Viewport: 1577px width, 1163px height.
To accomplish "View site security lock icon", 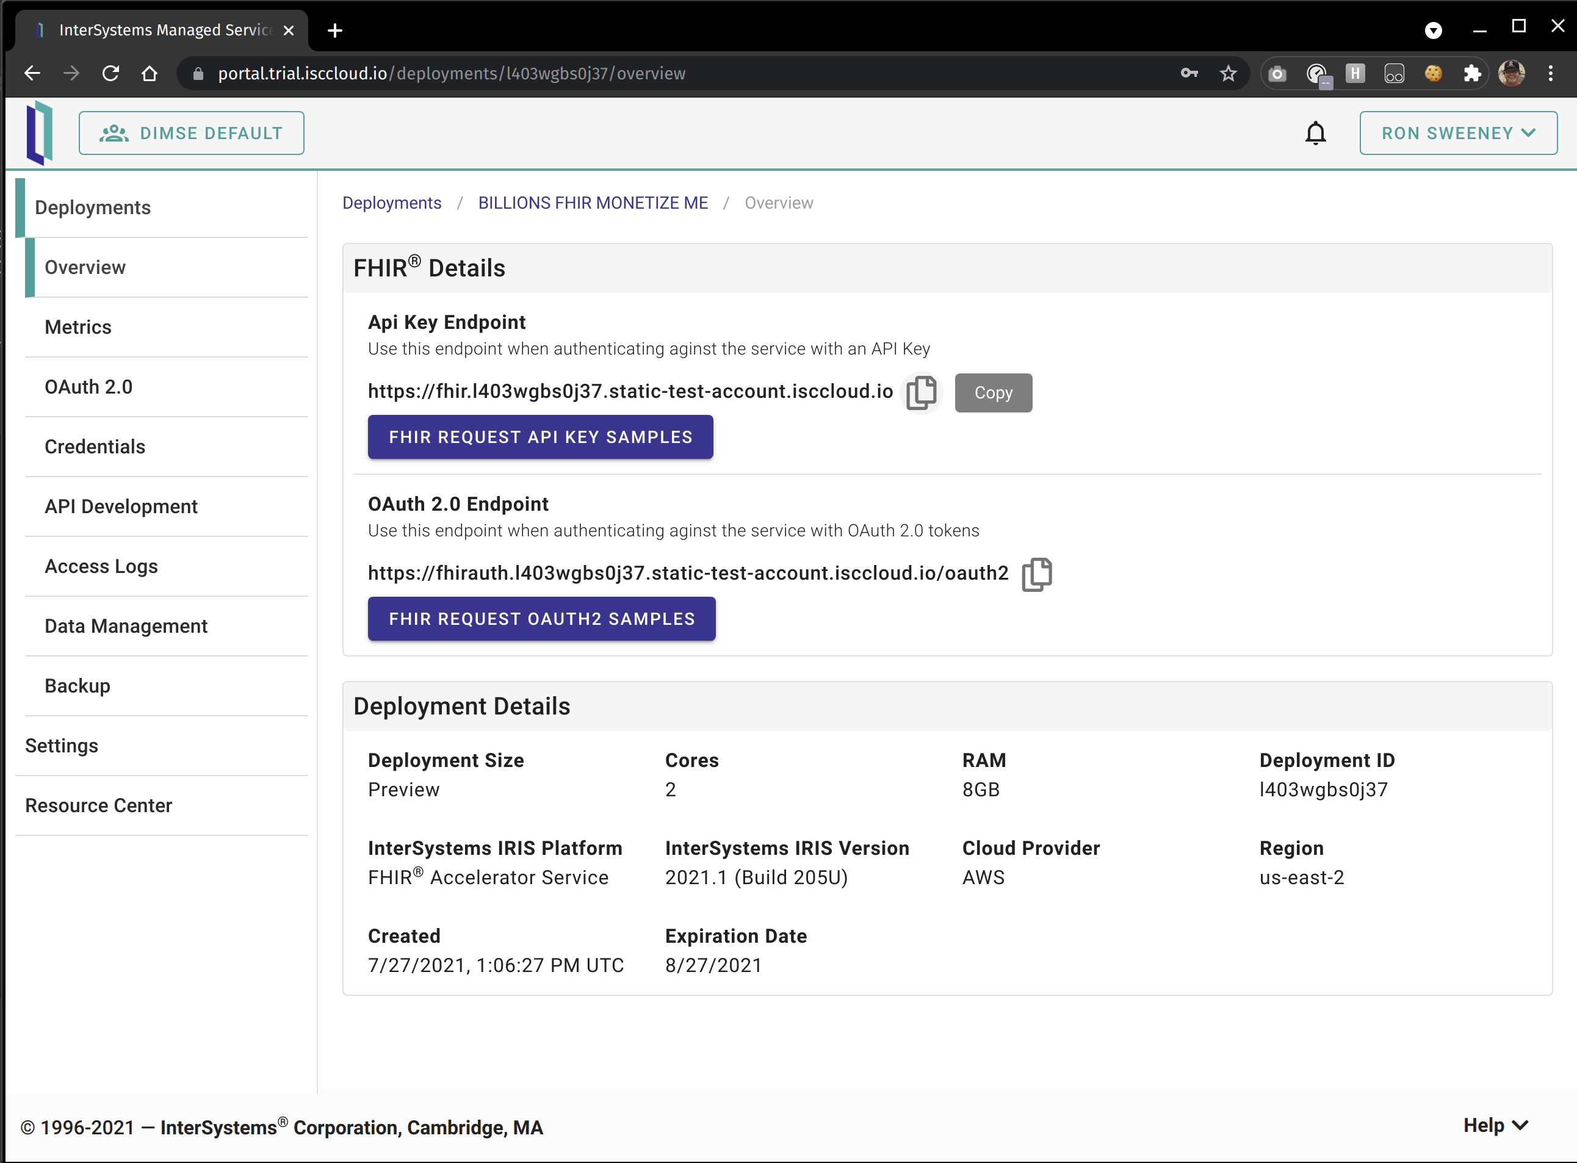I will [198, 73].
